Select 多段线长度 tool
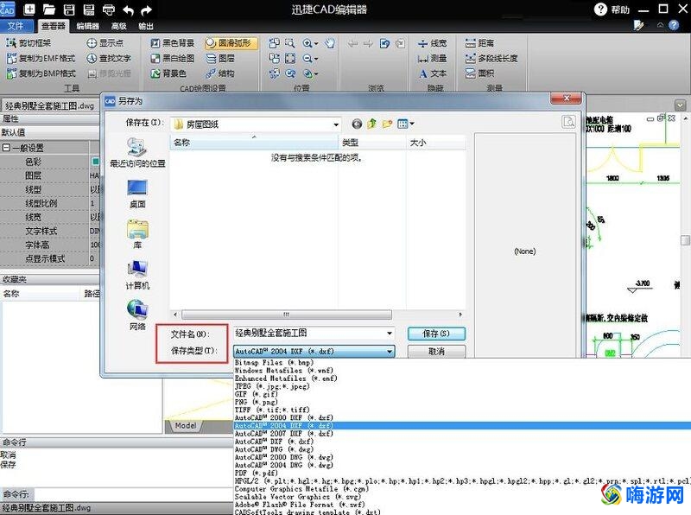This screenshot has width=691, height=515. [491, 58]
